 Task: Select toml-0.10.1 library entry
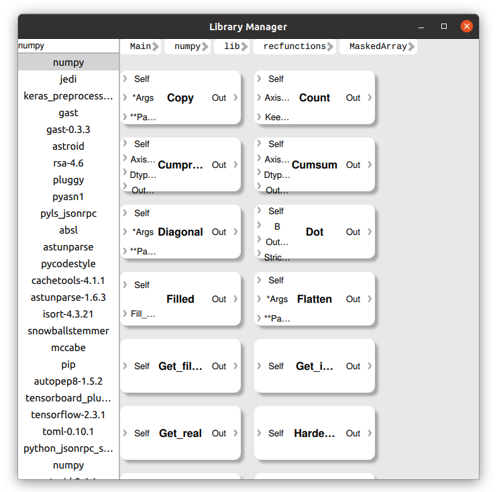[68, 432]
